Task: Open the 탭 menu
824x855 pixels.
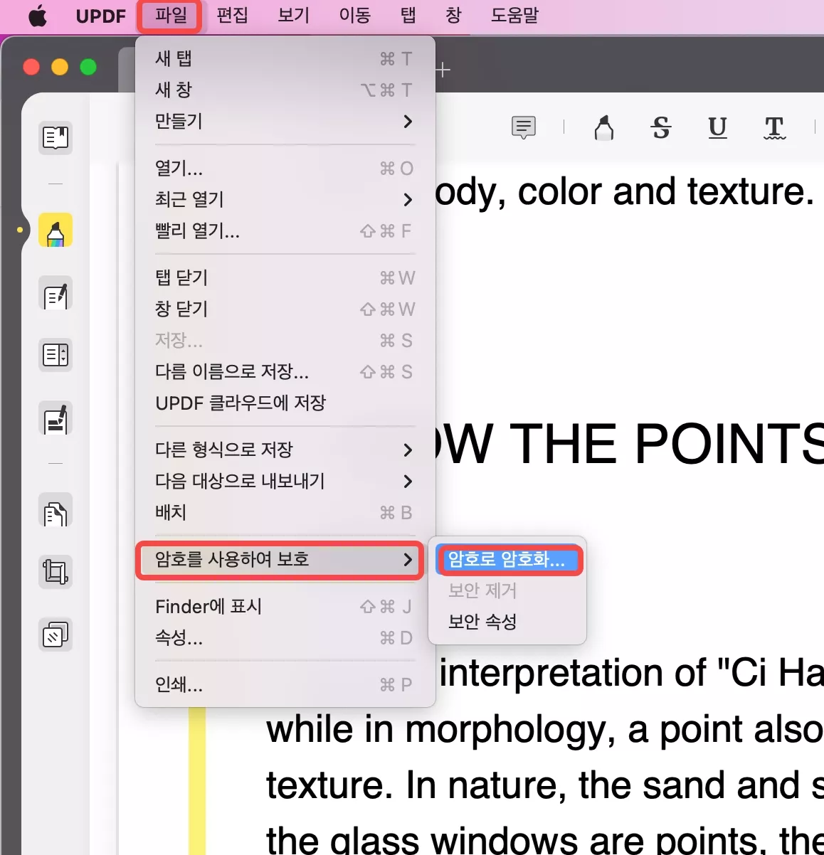Action: [408, 16]
